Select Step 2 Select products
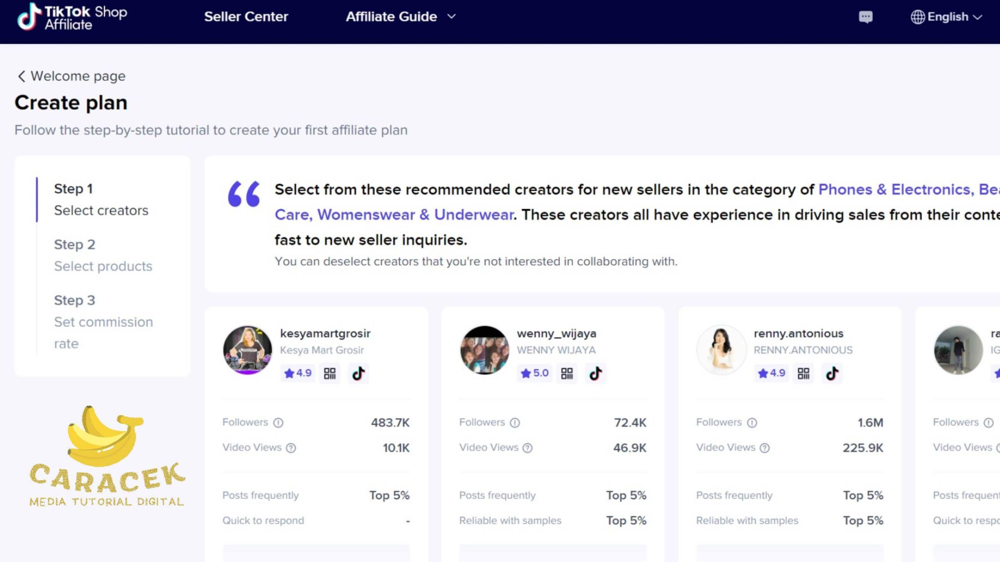Image resolution: width=1000 pixels, height=562 pixels. 103,255
